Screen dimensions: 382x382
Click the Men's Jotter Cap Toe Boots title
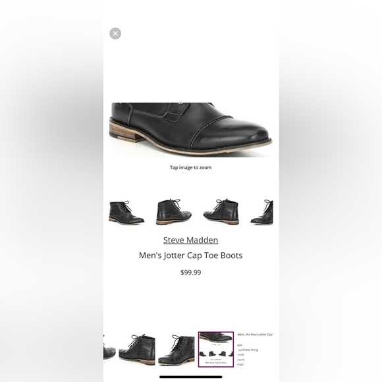coord(190,256)
